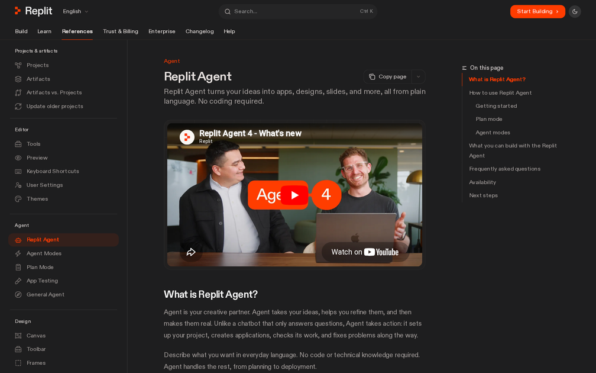Click the App Testing icon
The height and width of the screenshot is (373, 596).
[x=18, y=281]
